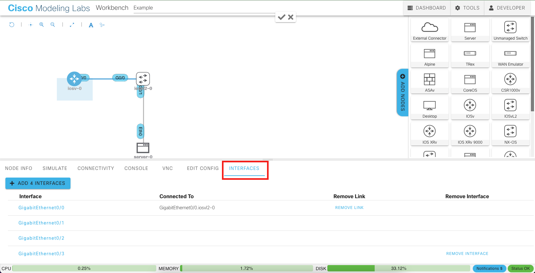
Task: Click the Cisco Modeling Labs logo
Action: pyautogui.click(x=49, y=8)
